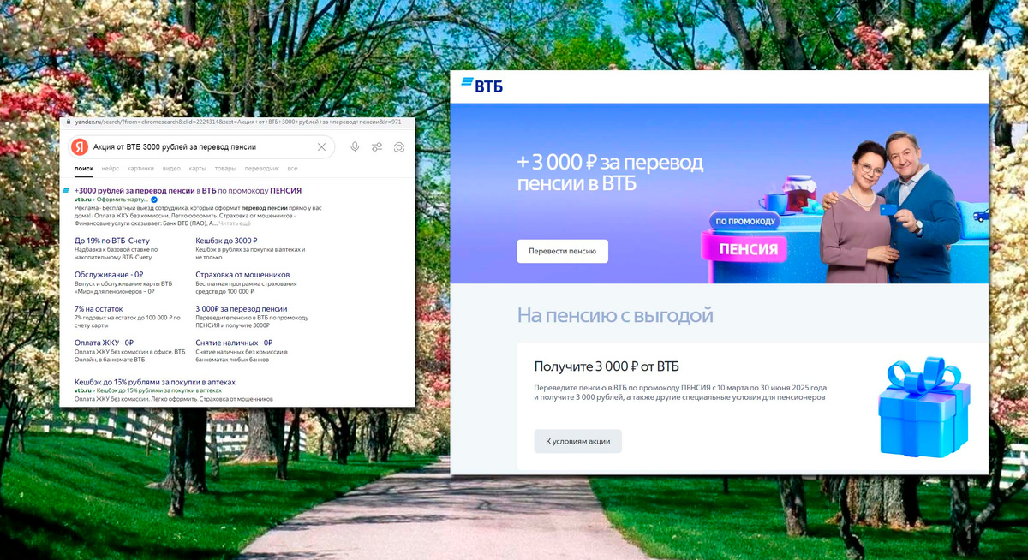
Task: Clear the query using the X icon
Action: coord(321,146)
